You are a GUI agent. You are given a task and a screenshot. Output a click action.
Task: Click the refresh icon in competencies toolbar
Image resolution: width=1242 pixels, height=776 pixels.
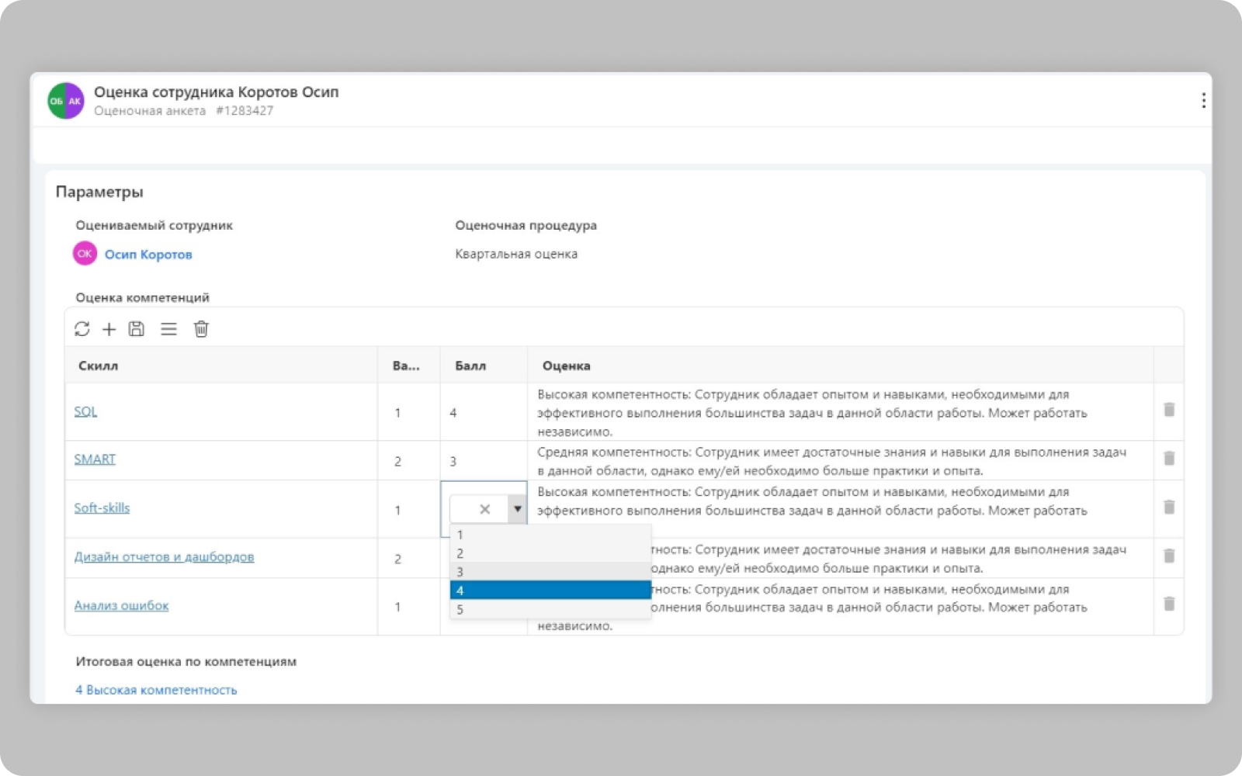[82, 329]
